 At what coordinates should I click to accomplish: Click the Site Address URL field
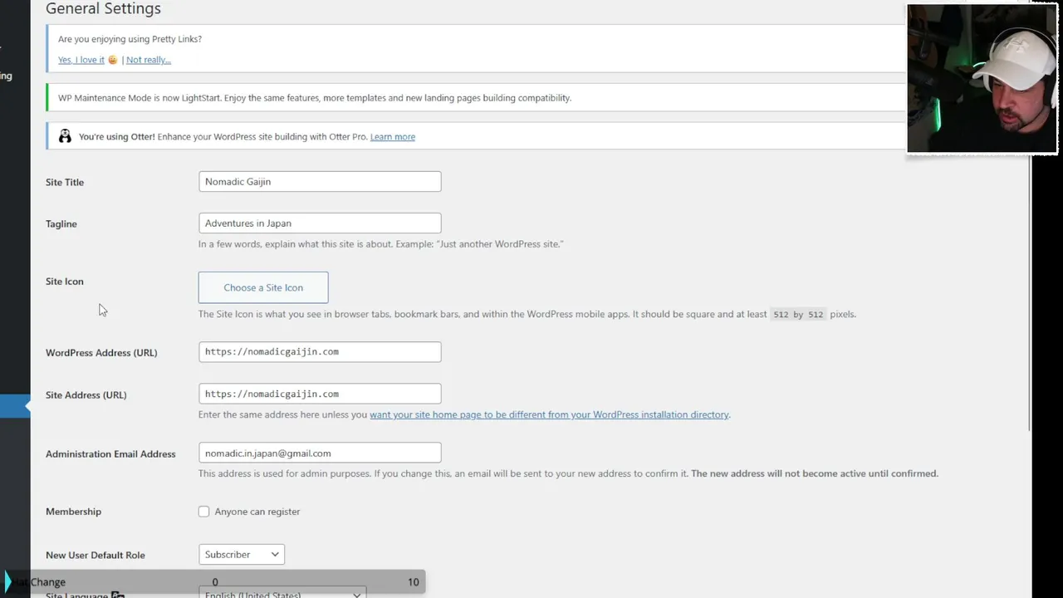click(x=320, y=394)
